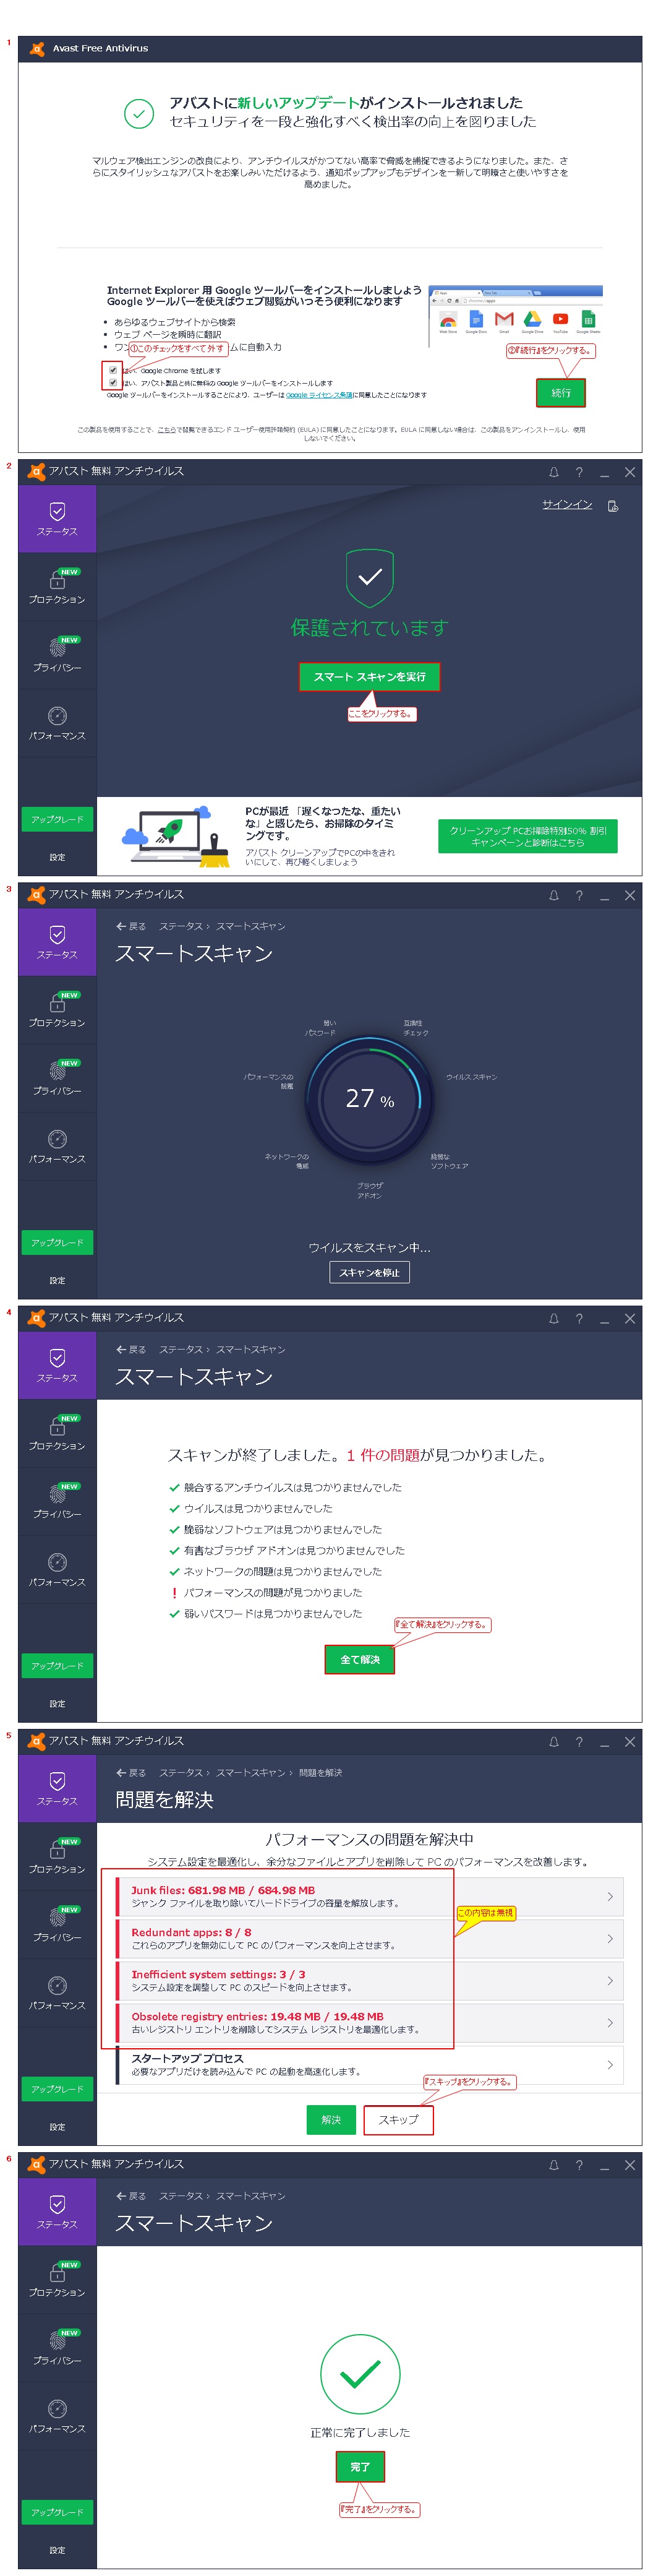Image resolution: width=648 pixels, height=2576 pixels.
Task: Click the green 解決 button
Action: [x=331, y=2119]
